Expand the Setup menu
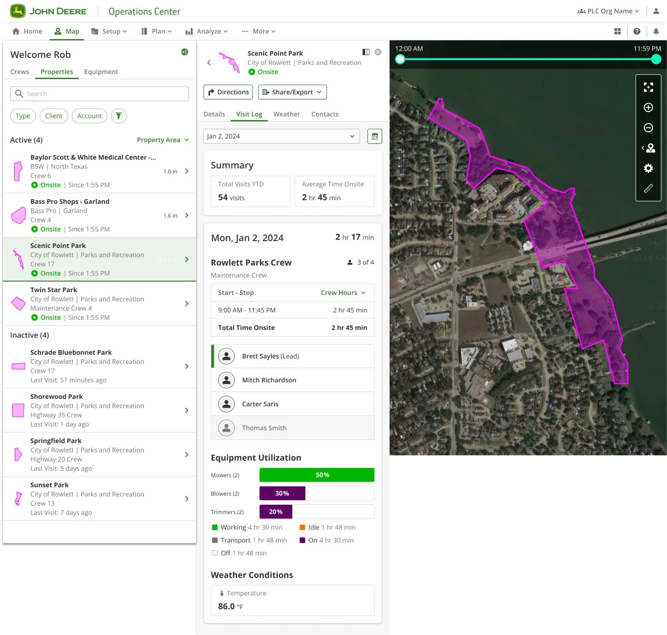The height and width of the screenshot is (635, 667). click(109, 31)
